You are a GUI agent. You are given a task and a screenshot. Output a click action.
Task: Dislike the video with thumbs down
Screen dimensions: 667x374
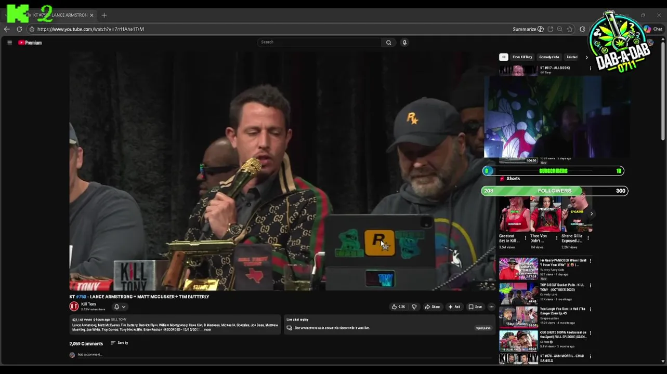click(x=414, y=306)
